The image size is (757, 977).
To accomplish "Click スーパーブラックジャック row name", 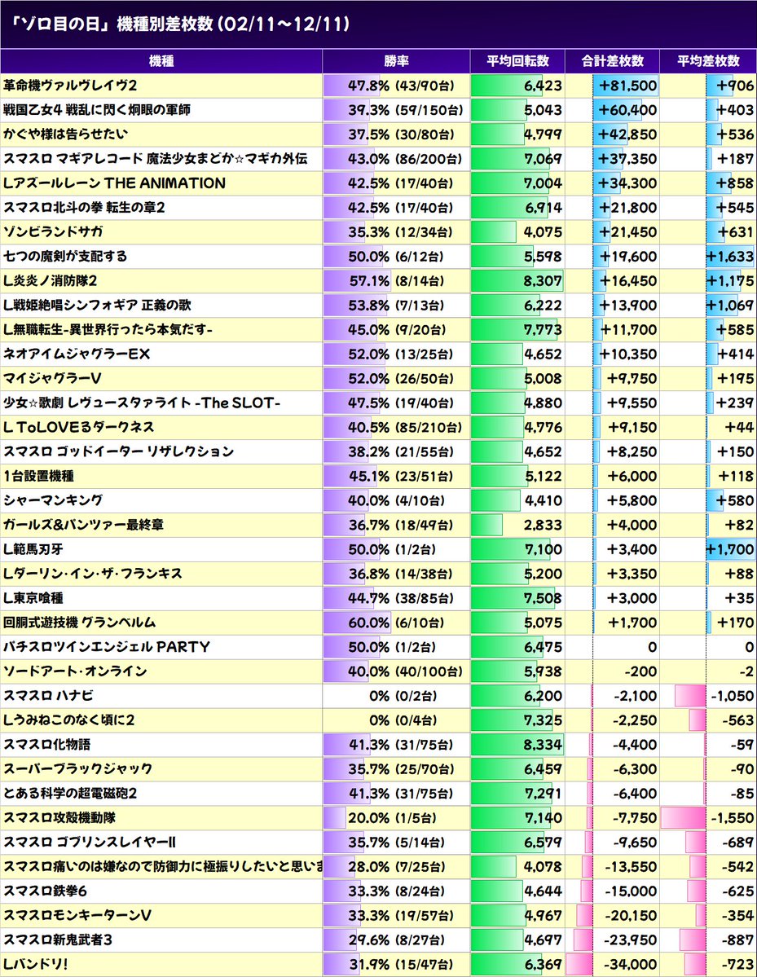I will [x=78, y=769].
